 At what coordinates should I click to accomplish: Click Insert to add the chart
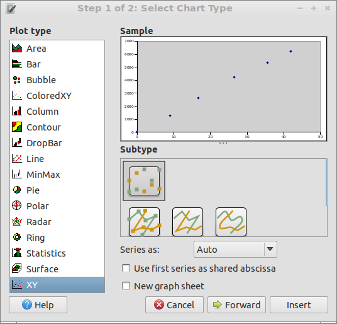pos(299,305)
